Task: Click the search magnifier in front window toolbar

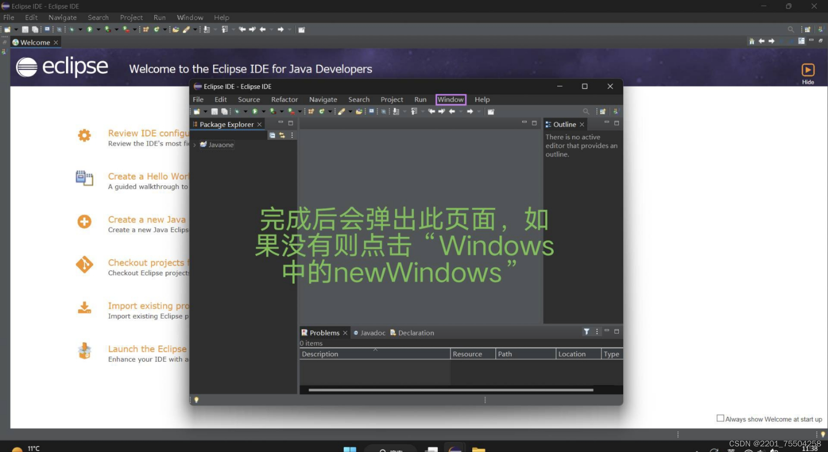Action: [x=586, y=112]
